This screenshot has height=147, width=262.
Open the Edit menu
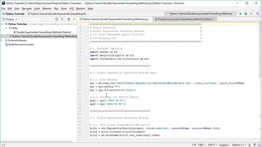click(10, 9)
